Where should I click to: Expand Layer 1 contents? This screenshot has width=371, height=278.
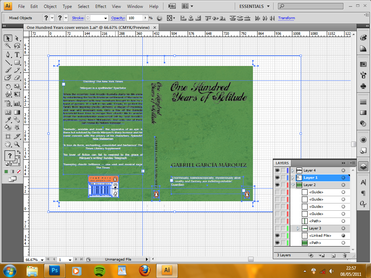tap(292, 178)
